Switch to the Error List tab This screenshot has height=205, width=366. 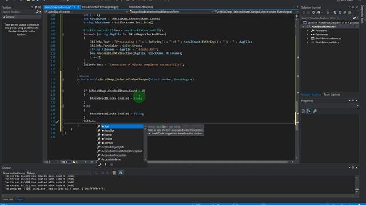[x=7, y=199]
